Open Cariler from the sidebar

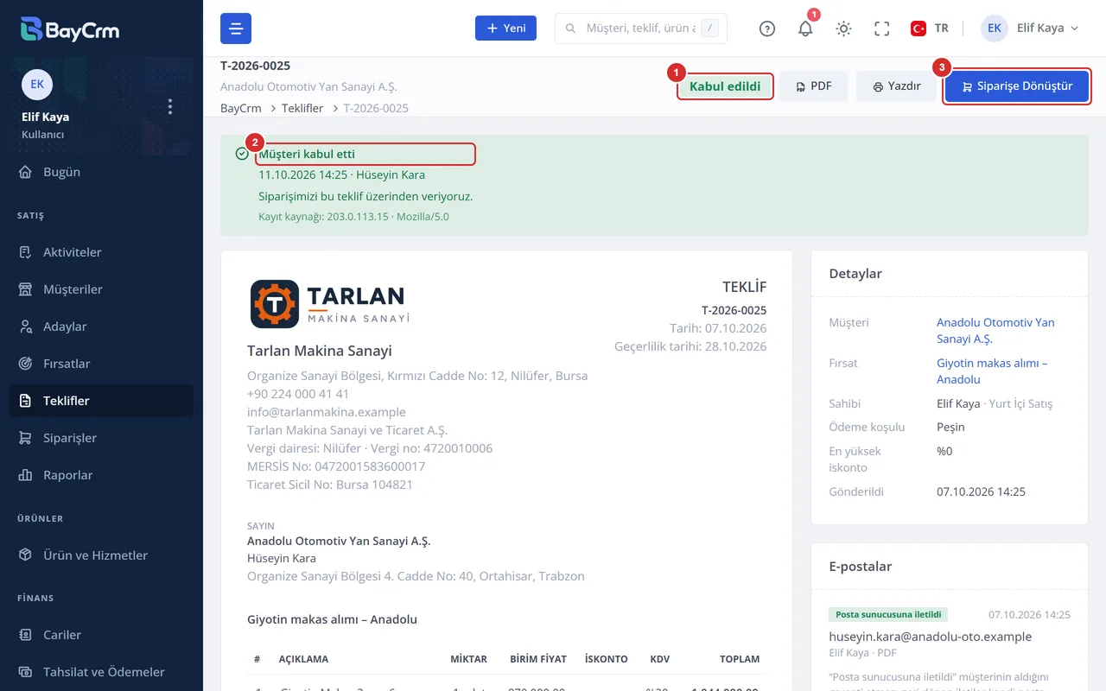(x=101, y=635)
